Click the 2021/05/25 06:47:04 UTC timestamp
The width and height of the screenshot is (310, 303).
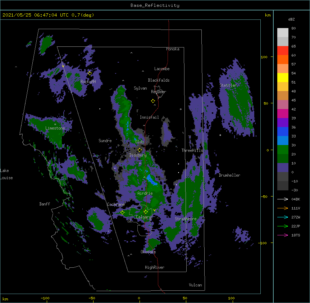[x=36, y=15]
